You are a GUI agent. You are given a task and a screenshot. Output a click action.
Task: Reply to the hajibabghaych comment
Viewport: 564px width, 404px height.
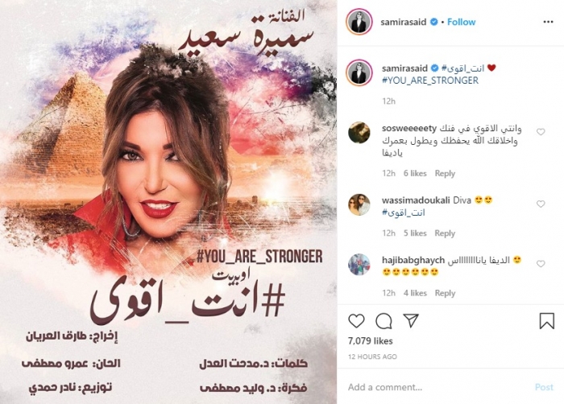click(445, 293)
